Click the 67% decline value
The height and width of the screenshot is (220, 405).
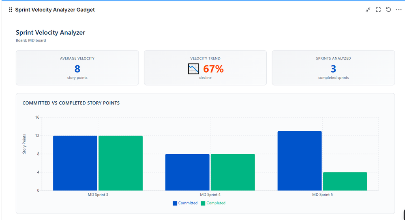[x=213, y=69]
